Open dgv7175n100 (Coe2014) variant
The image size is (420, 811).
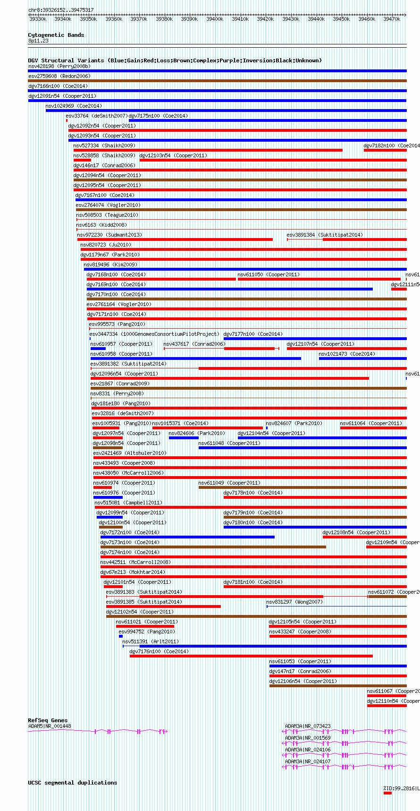click(158, 116)
